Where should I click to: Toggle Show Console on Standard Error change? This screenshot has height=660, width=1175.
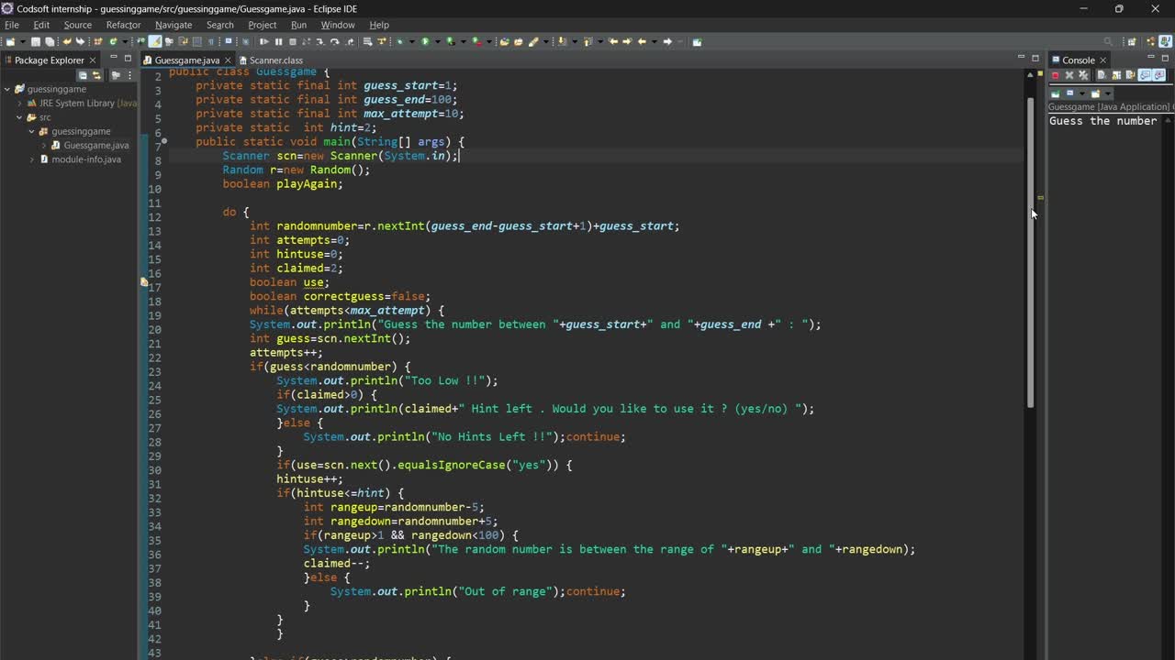pyautogui.click(x=1158, y=75)
